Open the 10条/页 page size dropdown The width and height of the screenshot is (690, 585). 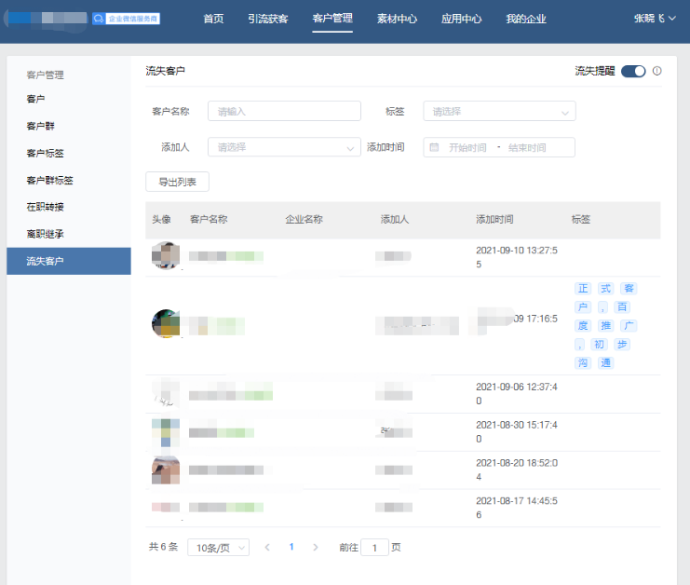218,547
